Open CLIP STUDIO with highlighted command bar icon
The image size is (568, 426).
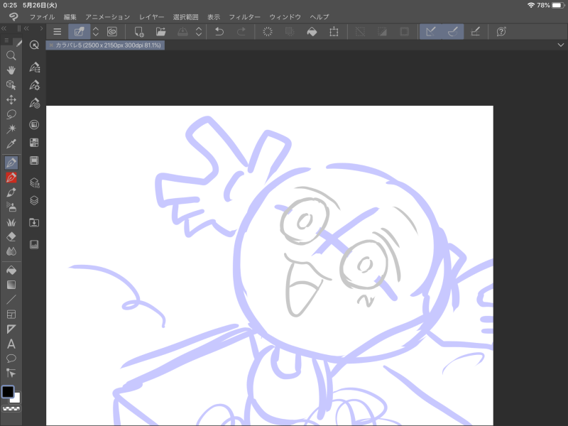tap(80, 32)
